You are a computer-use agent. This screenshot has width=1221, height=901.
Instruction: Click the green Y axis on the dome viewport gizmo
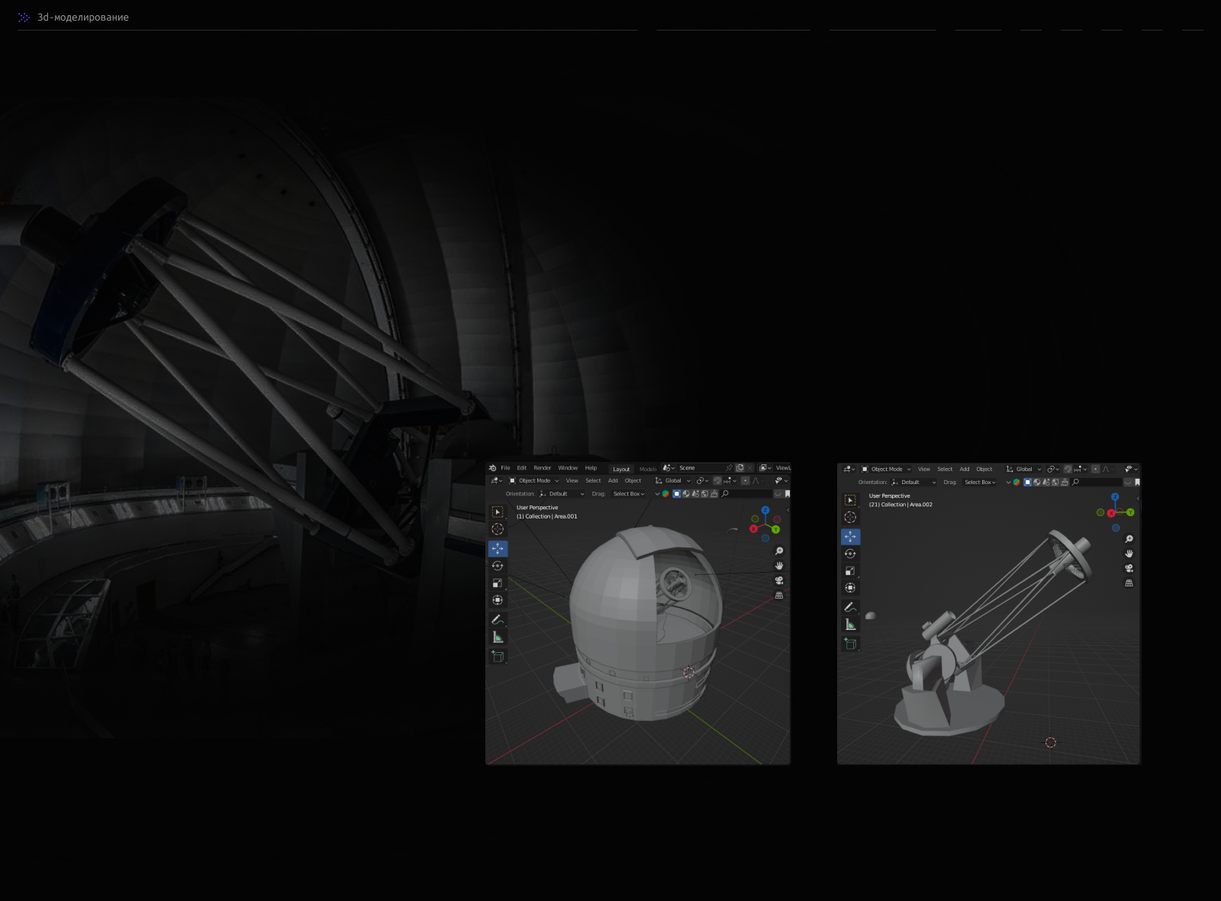pyautogui.click(x=776, y=529)
